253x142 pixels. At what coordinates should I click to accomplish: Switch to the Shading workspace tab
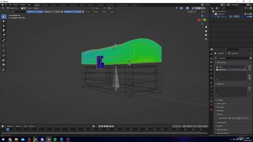pyautogui.click(x=82, y=5)
